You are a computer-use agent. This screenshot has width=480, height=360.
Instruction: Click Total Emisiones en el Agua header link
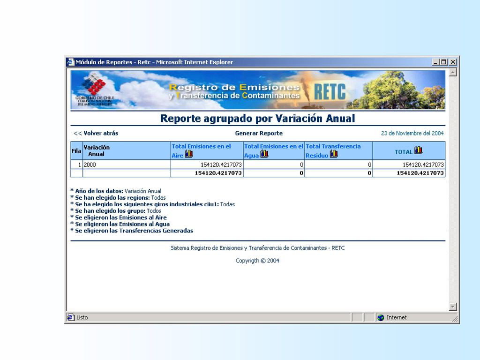coord(273,150)
